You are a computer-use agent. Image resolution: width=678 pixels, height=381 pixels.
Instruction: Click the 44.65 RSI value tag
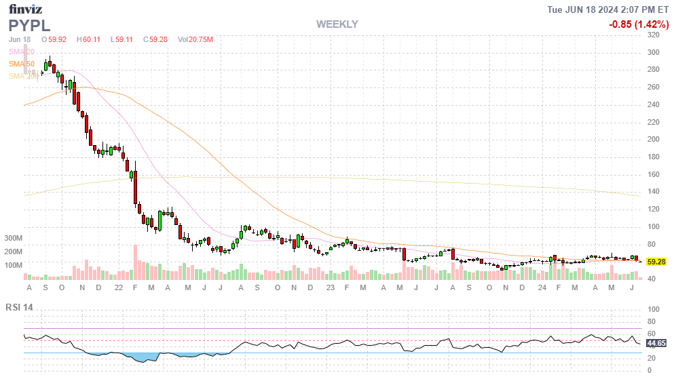click(x=656, y=344)
